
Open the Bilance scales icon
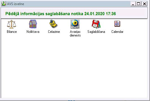pos(12,24)
